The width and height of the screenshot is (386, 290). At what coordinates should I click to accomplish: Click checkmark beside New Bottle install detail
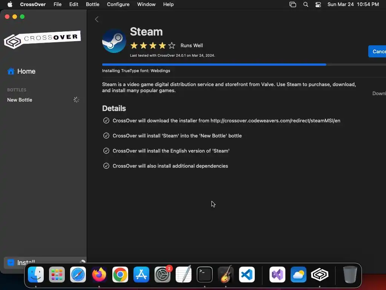106,136
